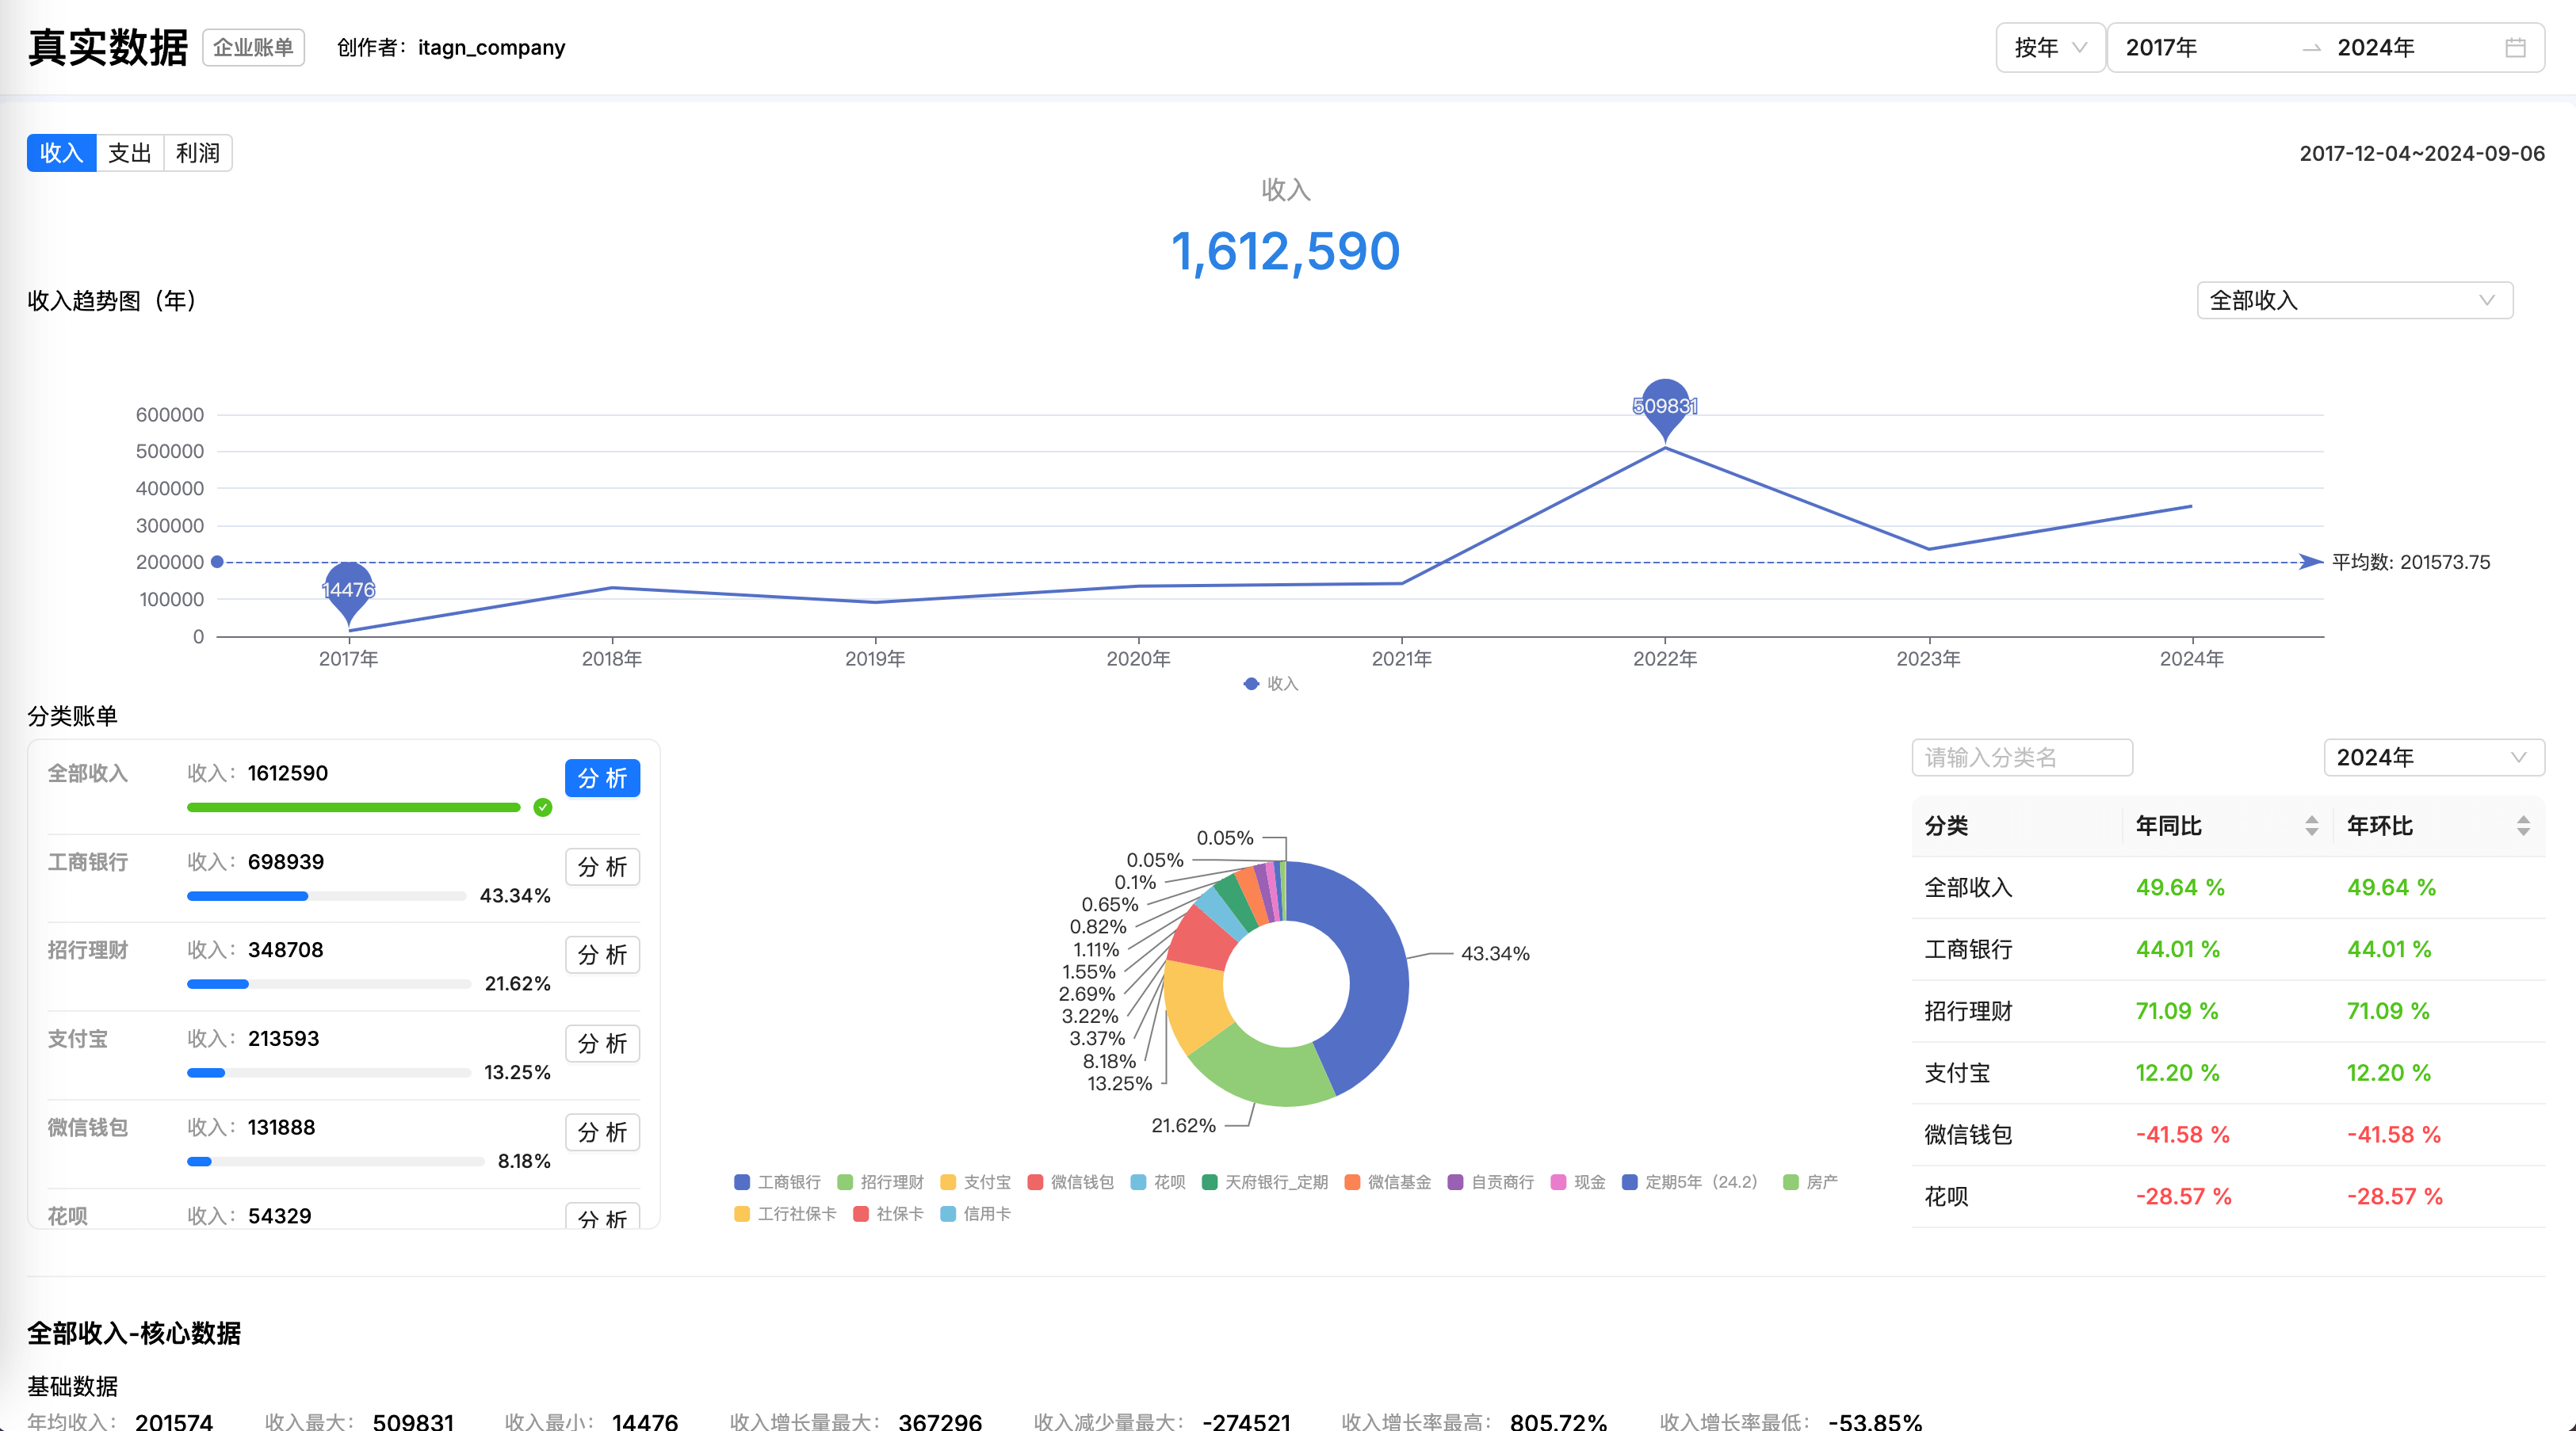
Task: Click the green check icon on 全部收入 progress
Action: [543, 807]
